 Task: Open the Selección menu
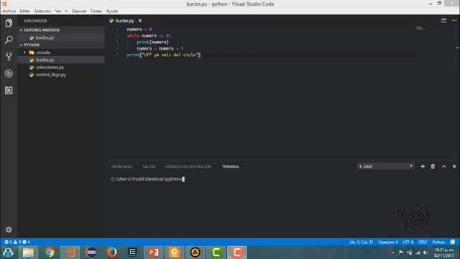[x=42, y=11]
